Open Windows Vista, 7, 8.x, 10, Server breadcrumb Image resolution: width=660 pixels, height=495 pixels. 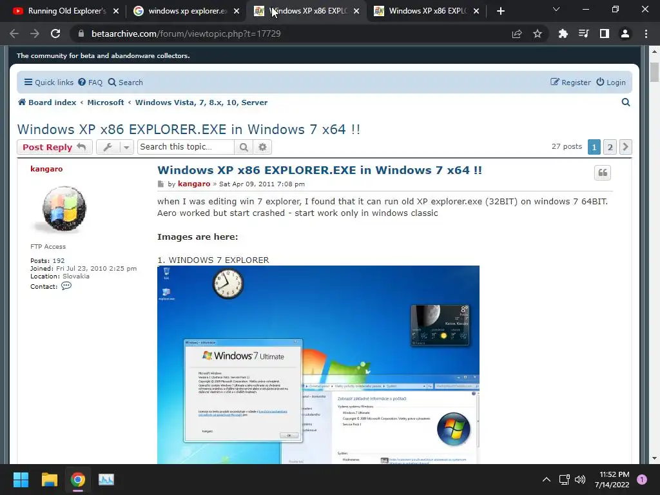coord(201,102)
